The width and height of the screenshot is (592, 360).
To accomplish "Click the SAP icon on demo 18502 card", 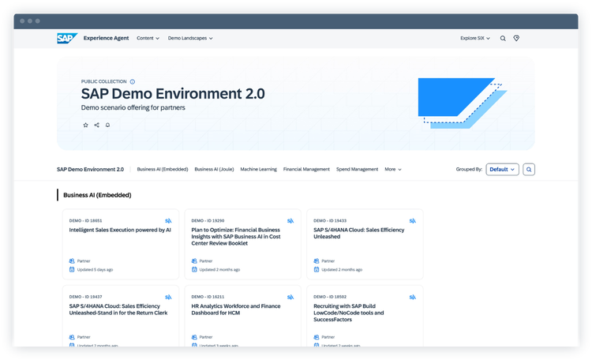I will [413, 297].
